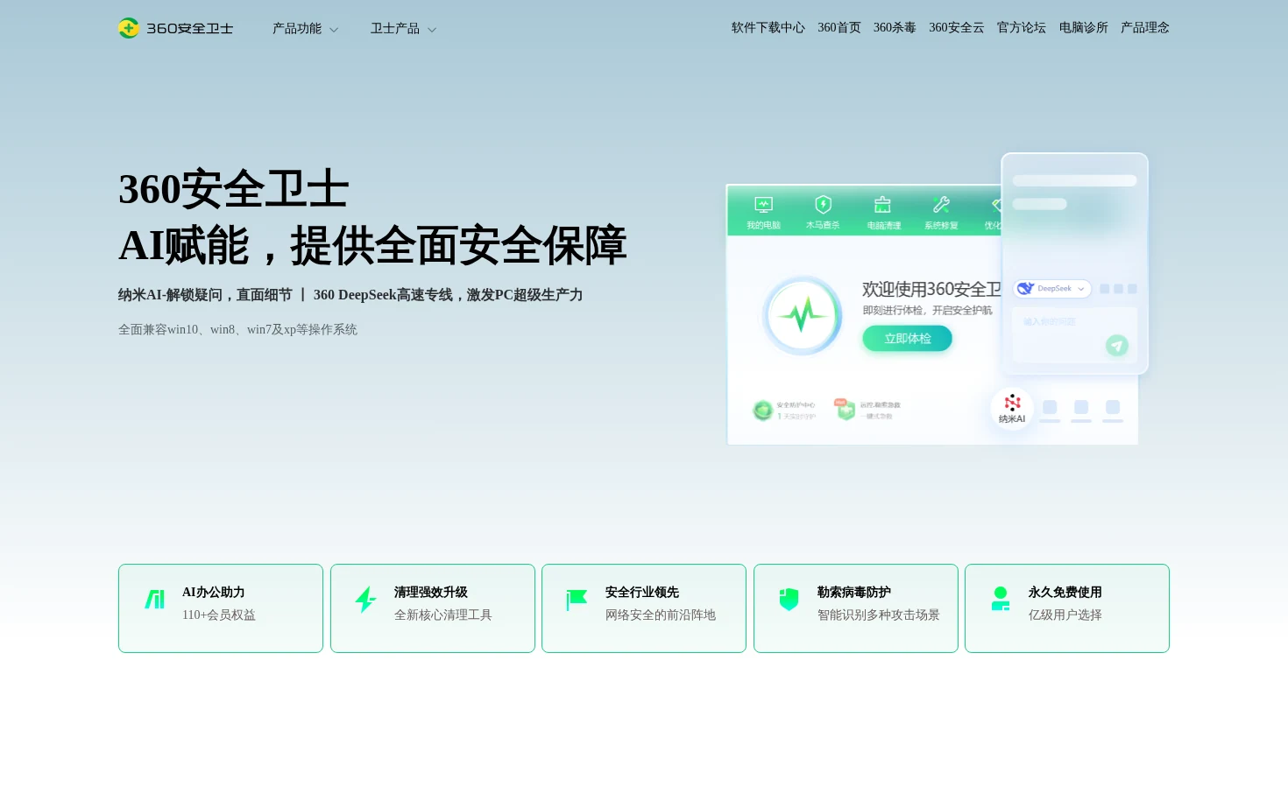Image resolution: width=1288 pixels, height=808 pixels.
Task: Select the AI办公助力 card title
Action: [x=214, y=593]
